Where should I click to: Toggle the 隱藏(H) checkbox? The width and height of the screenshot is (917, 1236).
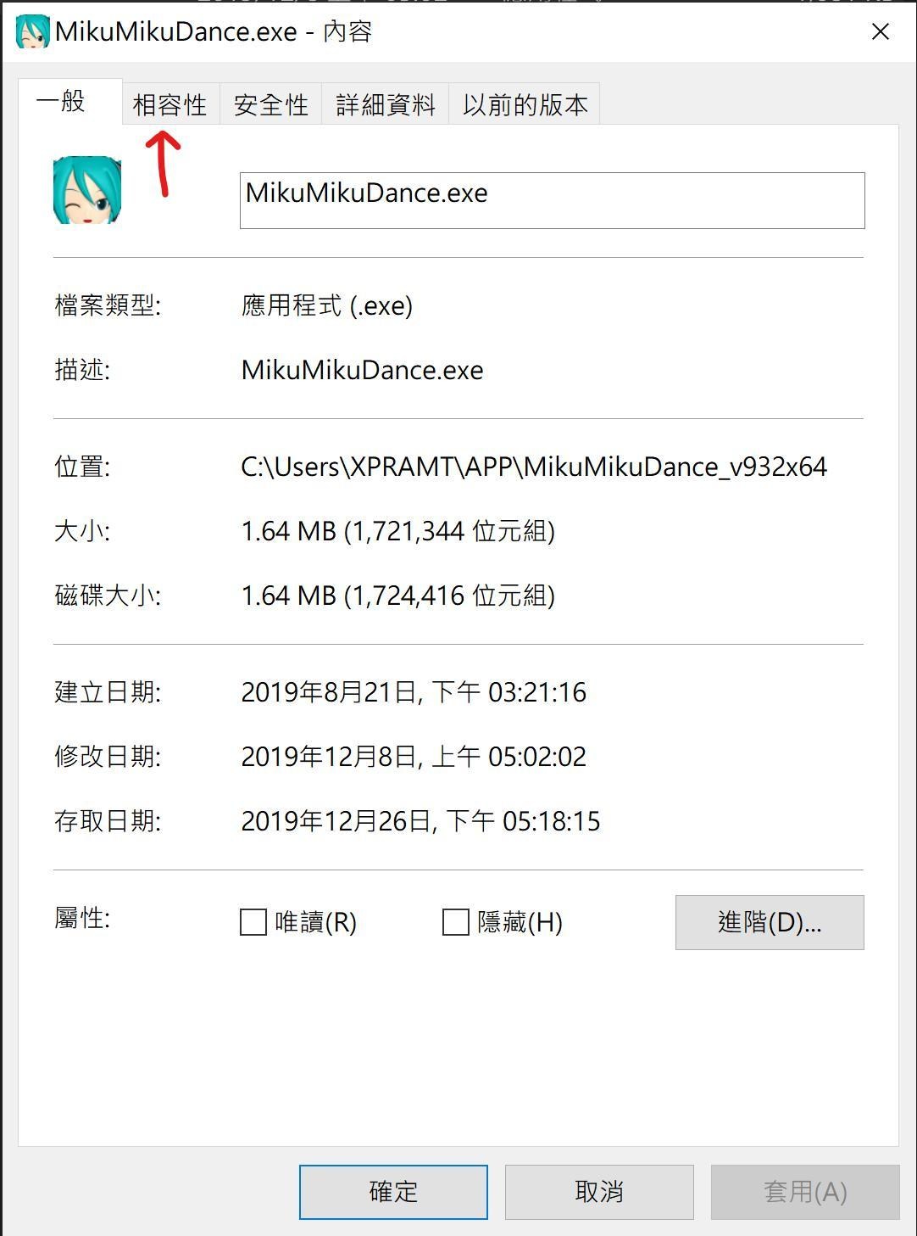[454, 922]
